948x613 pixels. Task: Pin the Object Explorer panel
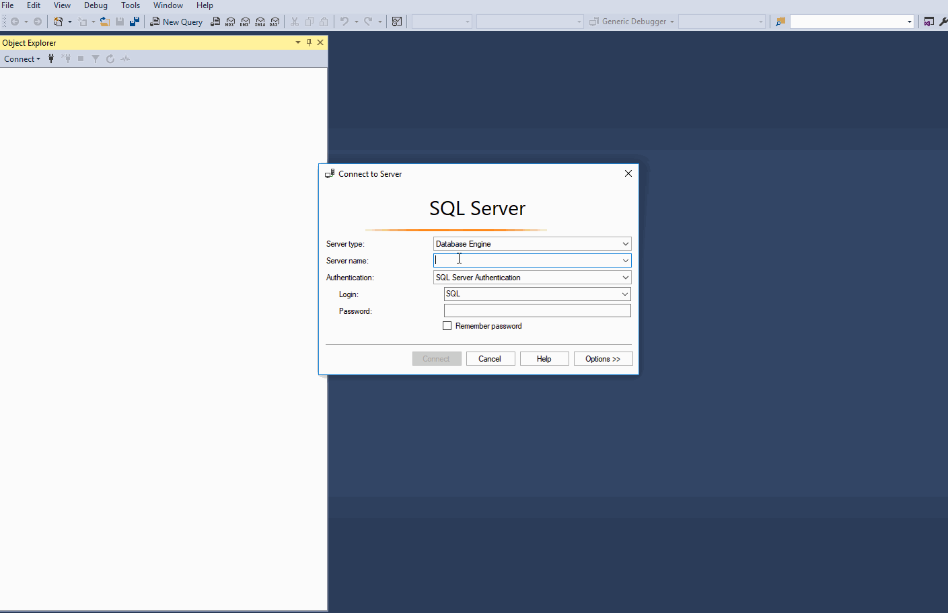(309, 42)
